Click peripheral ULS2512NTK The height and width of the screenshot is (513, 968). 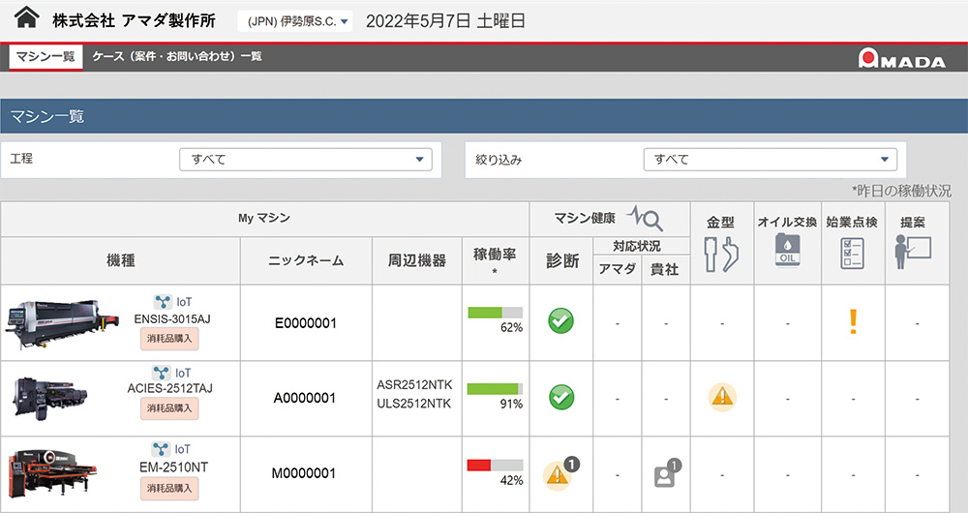coord(414,404)
